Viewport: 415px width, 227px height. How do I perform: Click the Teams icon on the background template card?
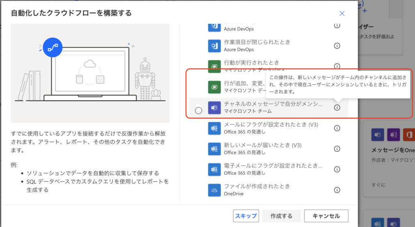click(x=378, y=135)
